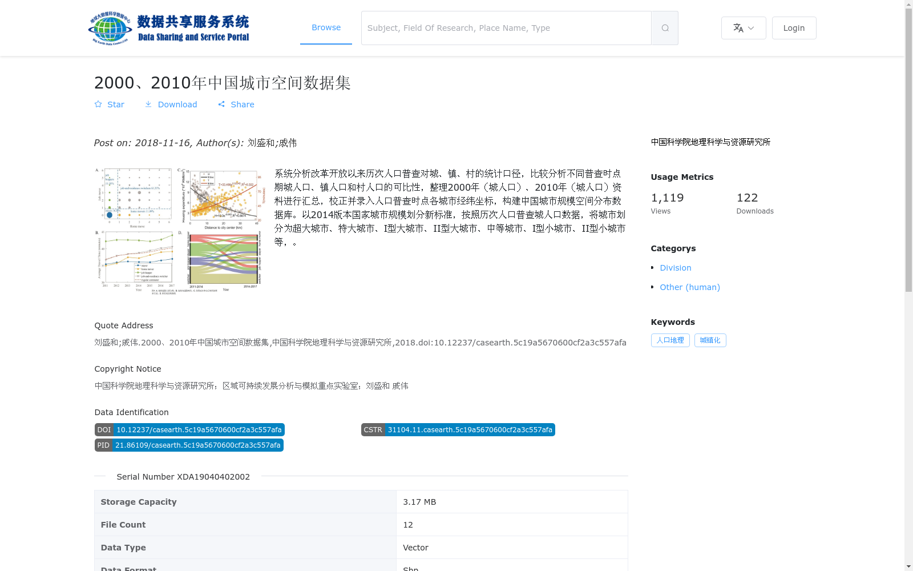The image size is (913, 571).
Task: Open the dataset preview thumbnail image
Action: click(180, 231)
